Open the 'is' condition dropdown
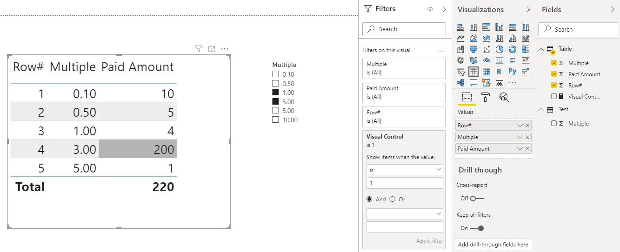This screenshot has height=252, width=620. pos(405,170)
